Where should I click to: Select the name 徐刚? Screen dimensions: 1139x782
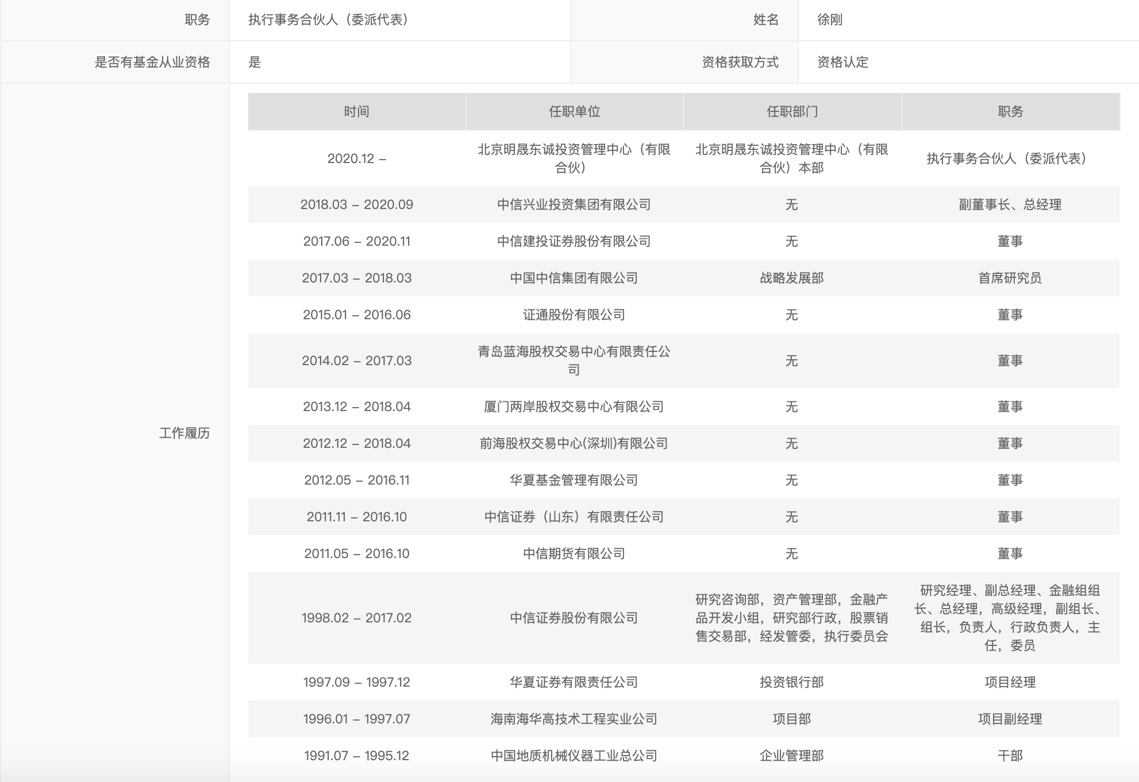(x=830, y=20)
